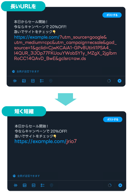Add a GIF in the bottom composer
The width and height of the screenshot is (133, 192).
coord(33,185)
